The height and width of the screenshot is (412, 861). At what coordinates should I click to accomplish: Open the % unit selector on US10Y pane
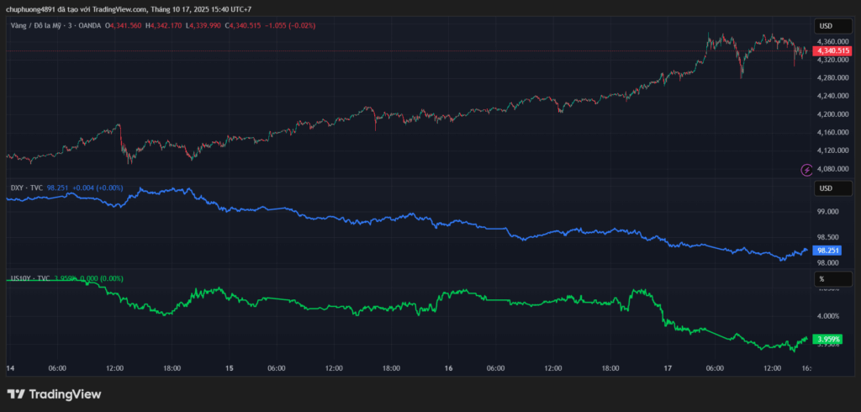821,278
